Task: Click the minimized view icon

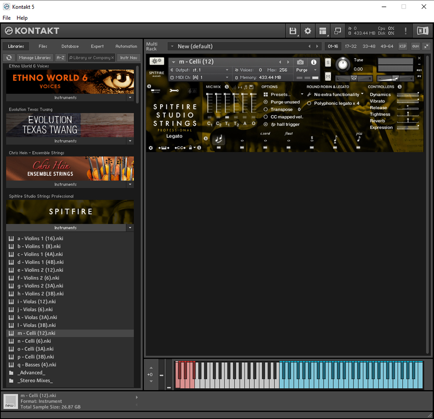Action: point(338,31)
